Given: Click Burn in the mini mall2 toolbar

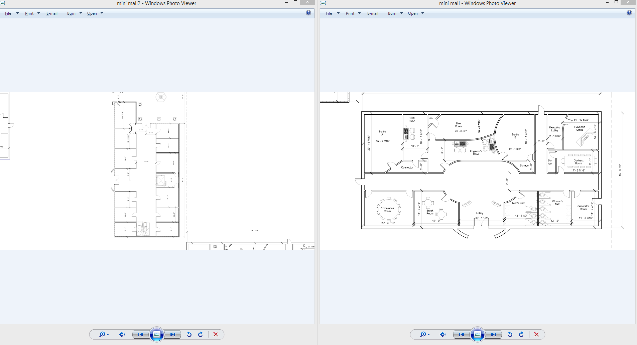Looking at the screenshot, I should 71,13.
